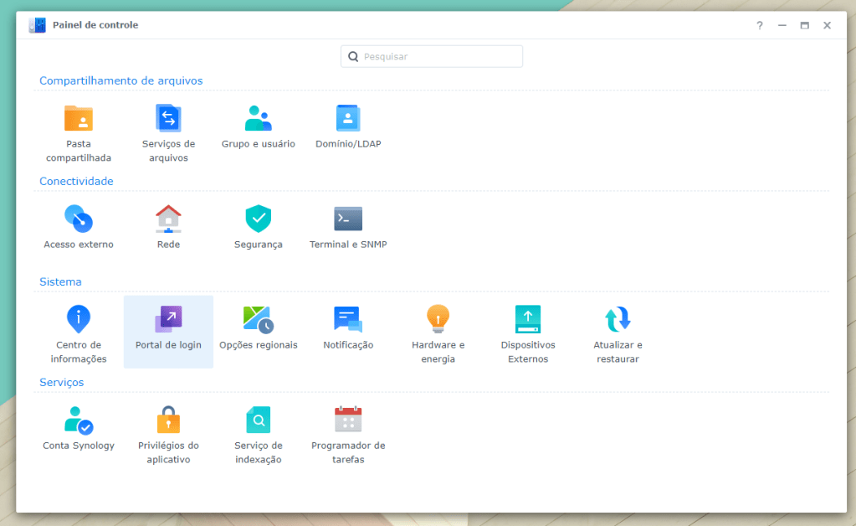Open Pasta compartilhada settings

point(79,120)
